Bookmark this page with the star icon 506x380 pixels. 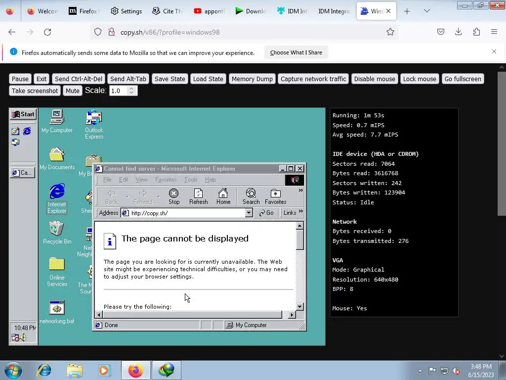click(x=390, y=32)
